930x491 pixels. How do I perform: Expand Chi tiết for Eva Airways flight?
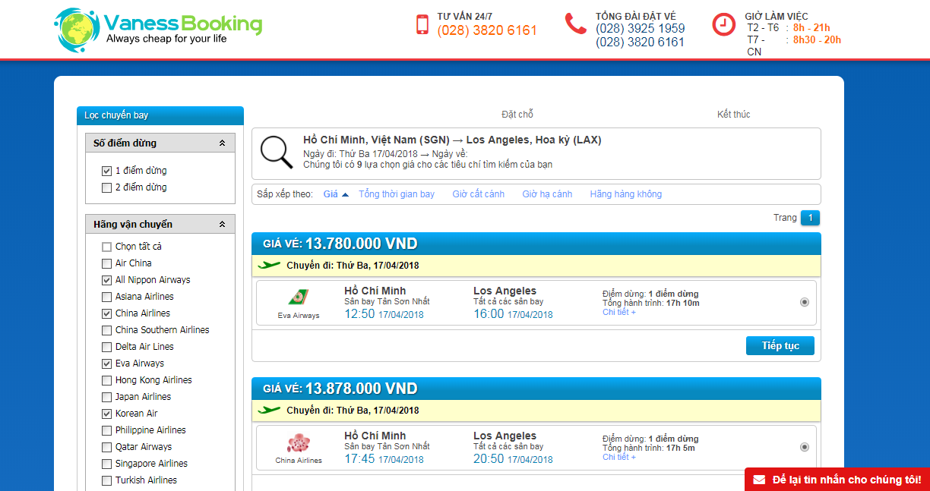618,312
